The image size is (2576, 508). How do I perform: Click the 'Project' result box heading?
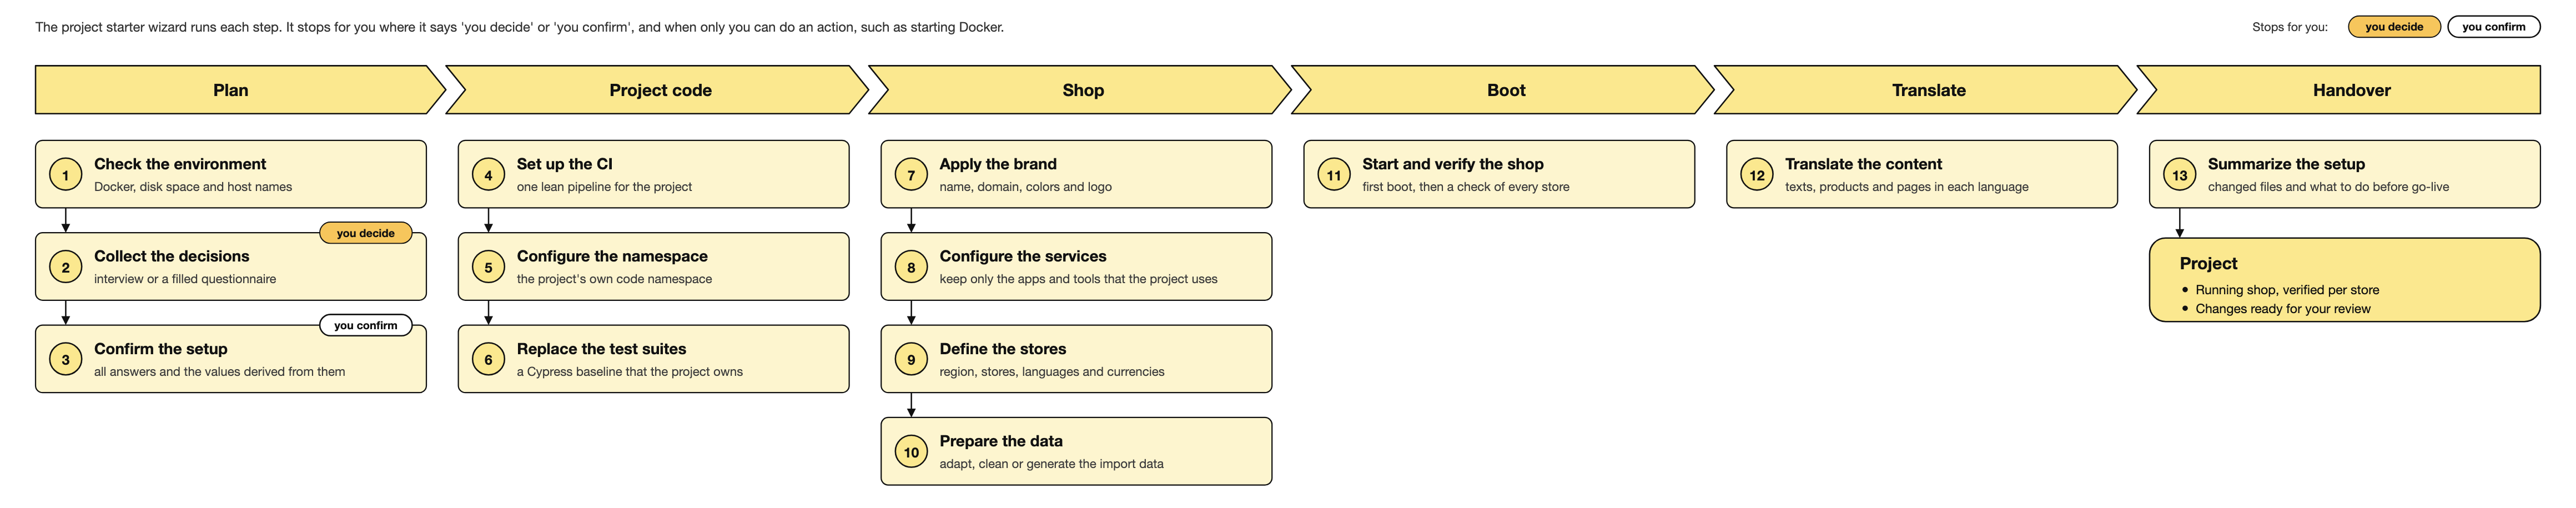[x=2209, y=263]
